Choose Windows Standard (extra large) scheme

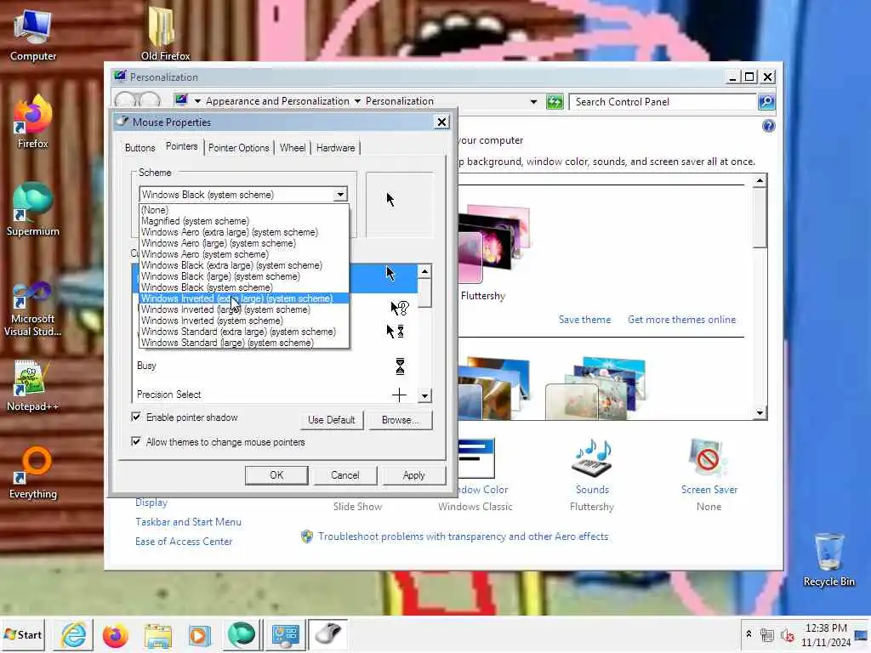point(244,332)
